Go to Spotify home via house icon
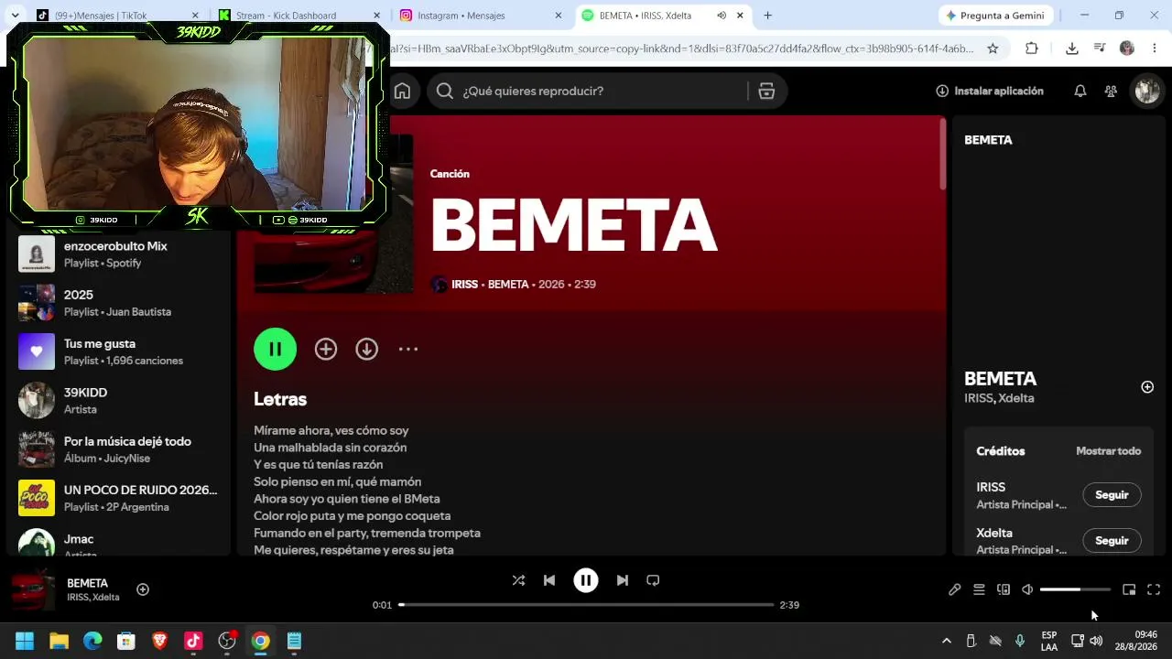The image size is (1172, 659). tap(402, 91)
